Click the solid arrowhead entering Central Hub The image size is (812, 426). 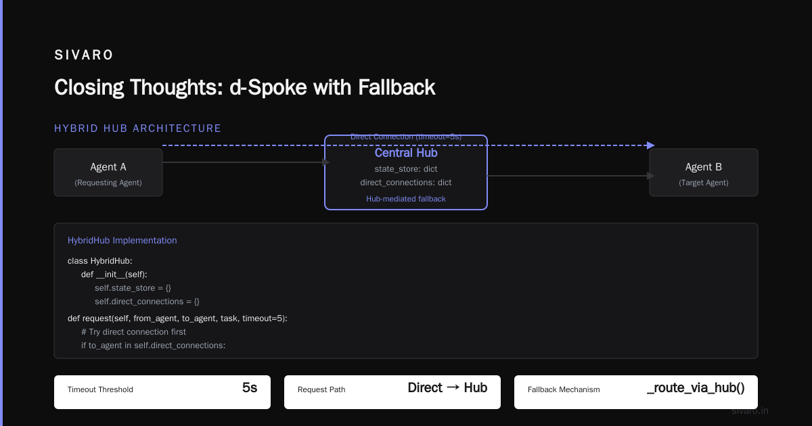(x=326, y=162)
